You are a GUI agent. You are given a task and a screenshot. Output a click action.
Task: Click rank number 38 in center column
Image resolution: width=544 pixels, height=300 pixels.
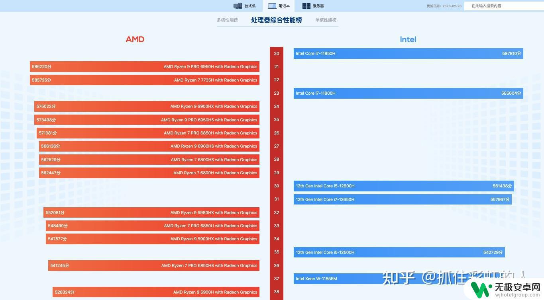click(277, 292)
